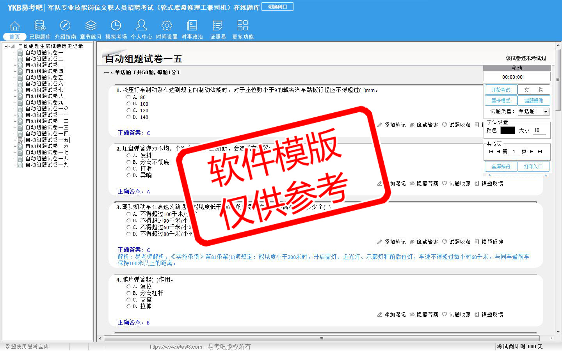The height and width of the screenshot is (351, 562).
Task: Open 个人中心 personal center
Action: (x=141, y=30)
